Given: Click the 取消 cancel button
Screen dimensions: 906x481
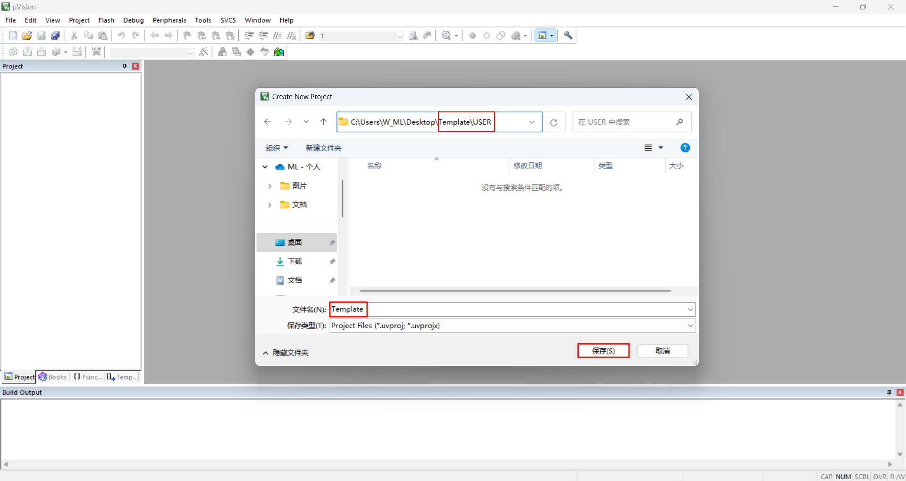Looking at the screenshot, I should coord(663,351).
